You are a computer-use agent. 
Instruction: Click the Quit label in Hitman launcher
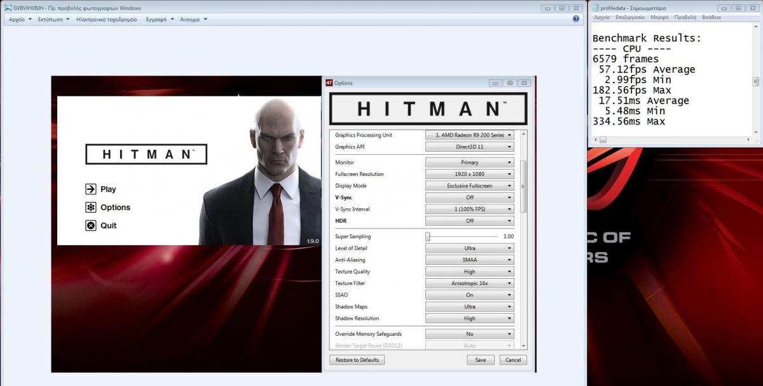coord(109,225)
